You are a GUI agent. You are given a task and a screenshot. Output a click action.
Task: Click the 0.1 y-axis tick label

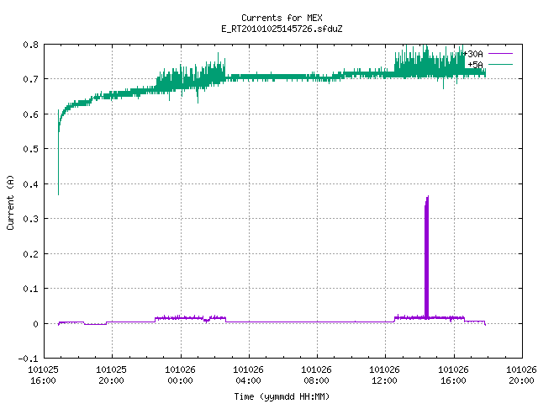tap(30, 289)
